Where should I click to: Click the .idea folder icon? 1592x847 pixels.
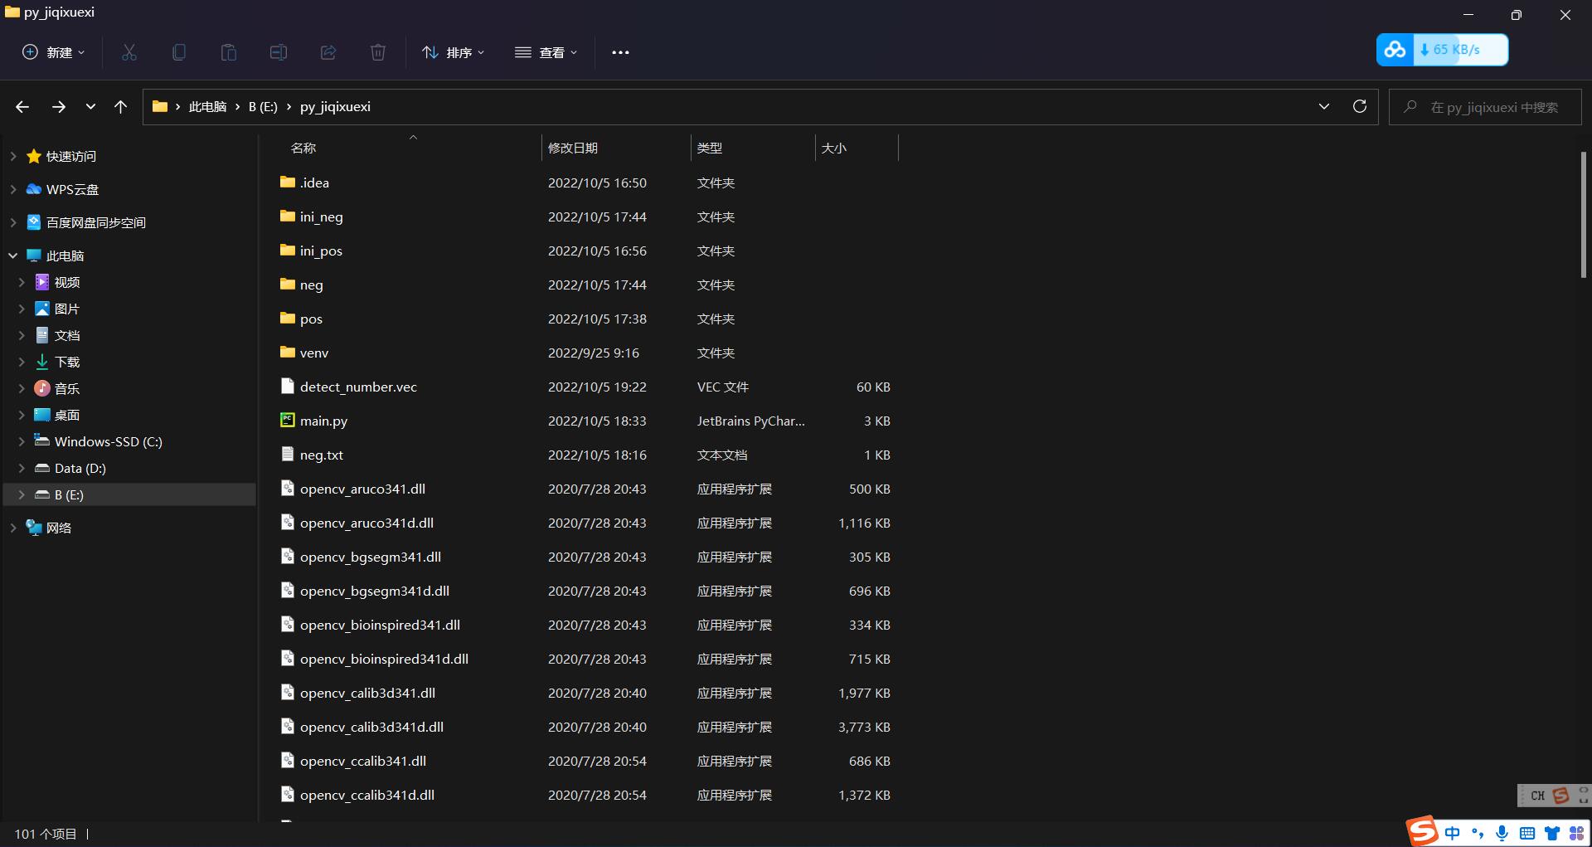[288, 182]
